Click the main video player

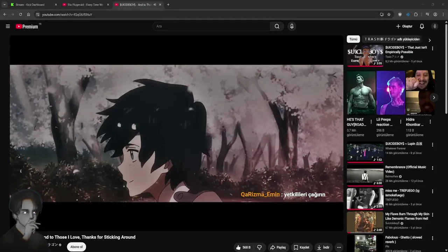click(x=176, y=133)
